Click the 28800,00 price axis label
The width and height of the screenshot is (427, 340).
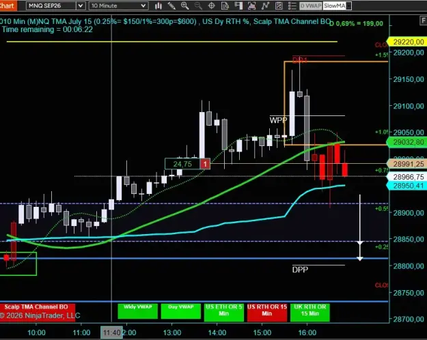pos(409,266)
